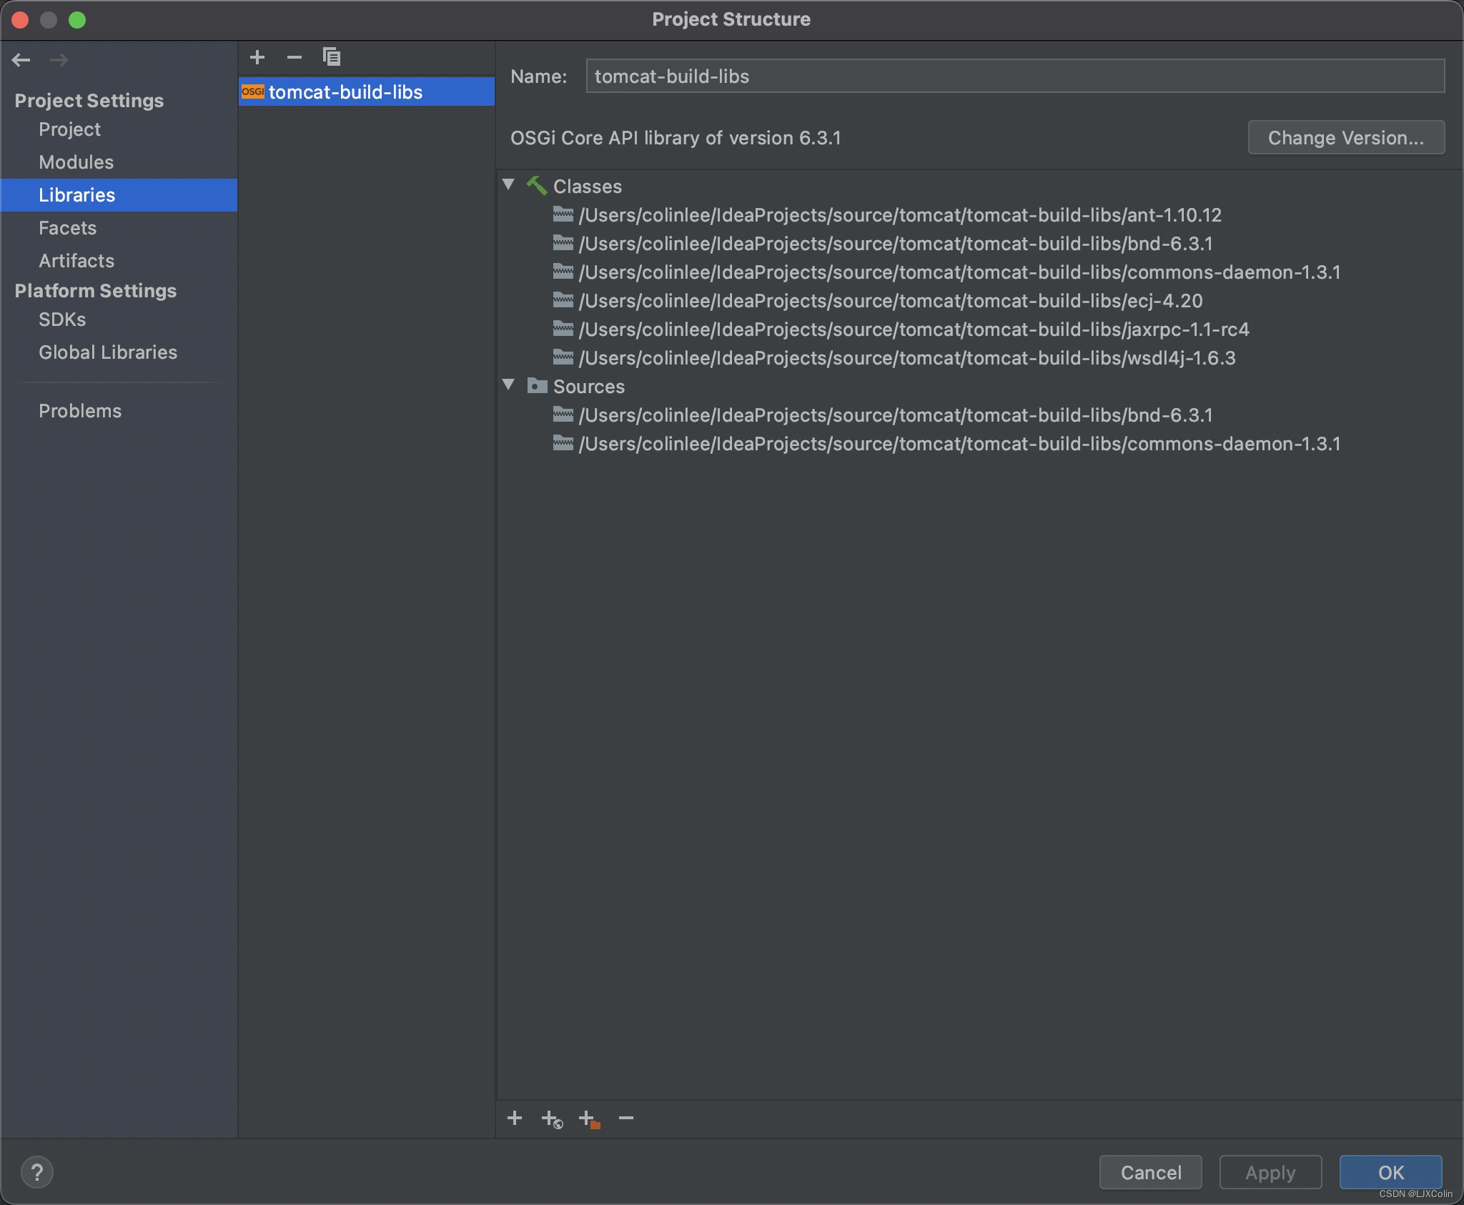This screenshot has width=1464, height=1205.
Task: Click the copy library icon in toolbar
Action: point(332,56)
